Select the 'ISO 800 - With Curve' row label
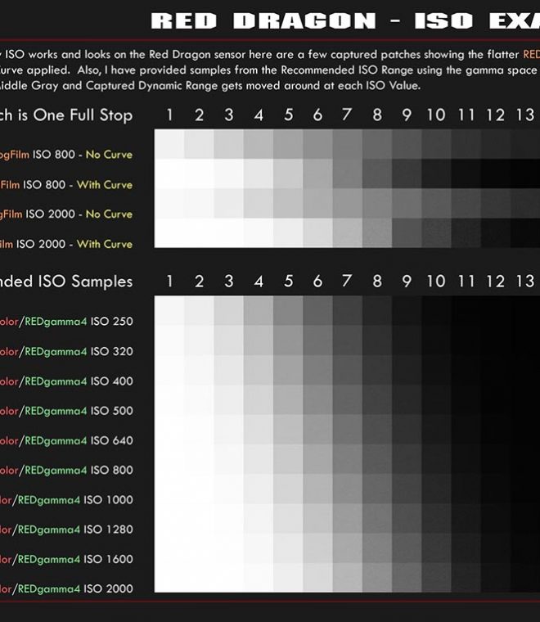This screenshot has height=622, width=540. (x=78, y=184)
